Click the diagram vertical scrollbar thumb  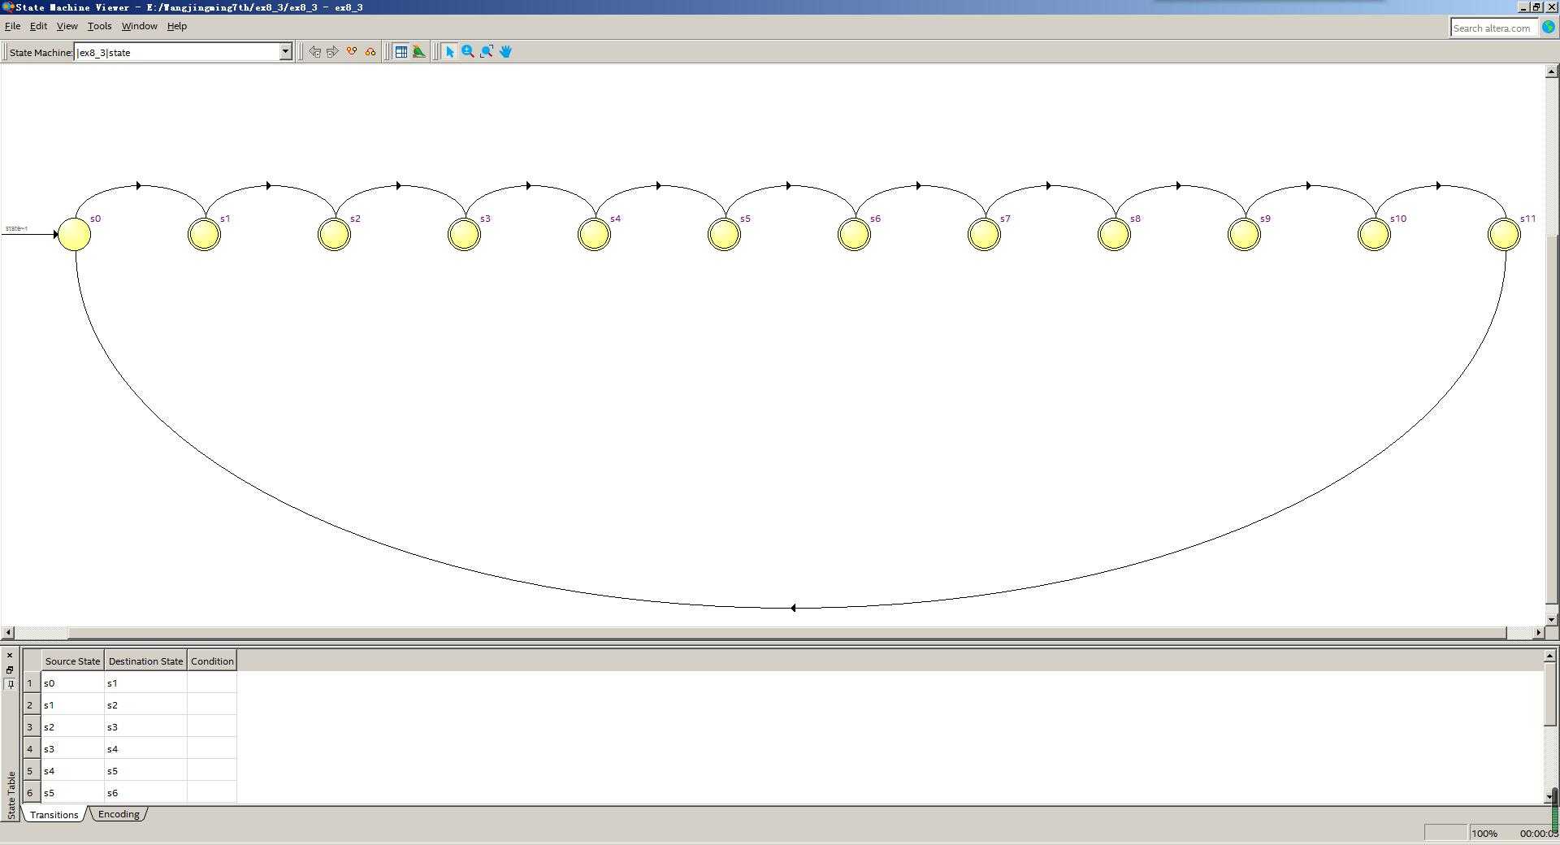[1551, 419]
